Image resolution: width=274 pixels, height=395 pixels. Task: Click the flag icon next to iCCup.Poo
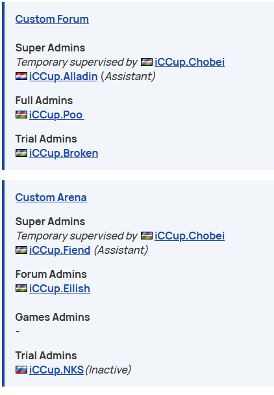point(21,115)
